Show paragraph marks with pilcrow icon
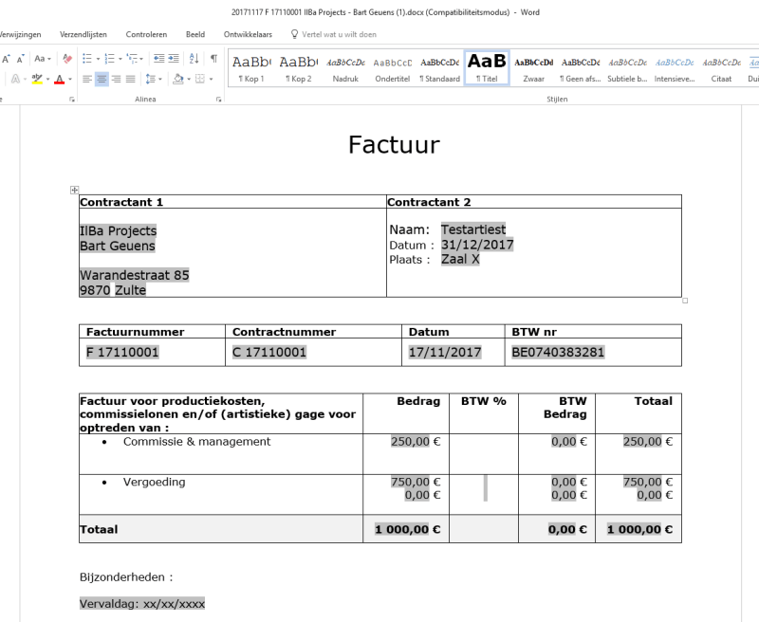This screenshot has width=759, height=622. (x=213, y=59)
